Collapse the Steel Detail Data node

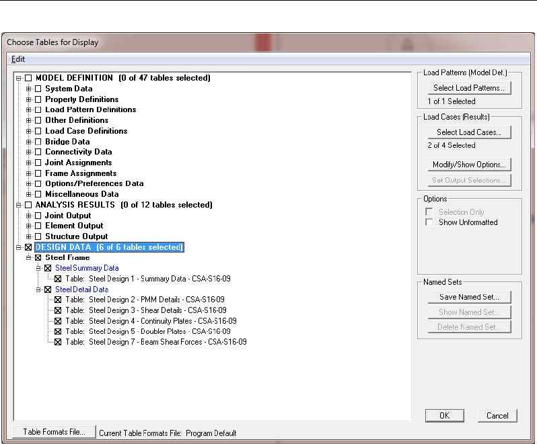point(38,290)
